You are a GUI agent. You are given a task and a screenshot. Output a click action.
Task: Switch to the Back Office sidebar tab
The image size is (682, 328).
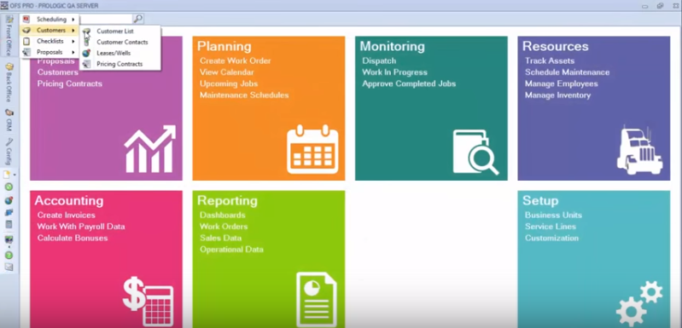click(x=9, y=83)
